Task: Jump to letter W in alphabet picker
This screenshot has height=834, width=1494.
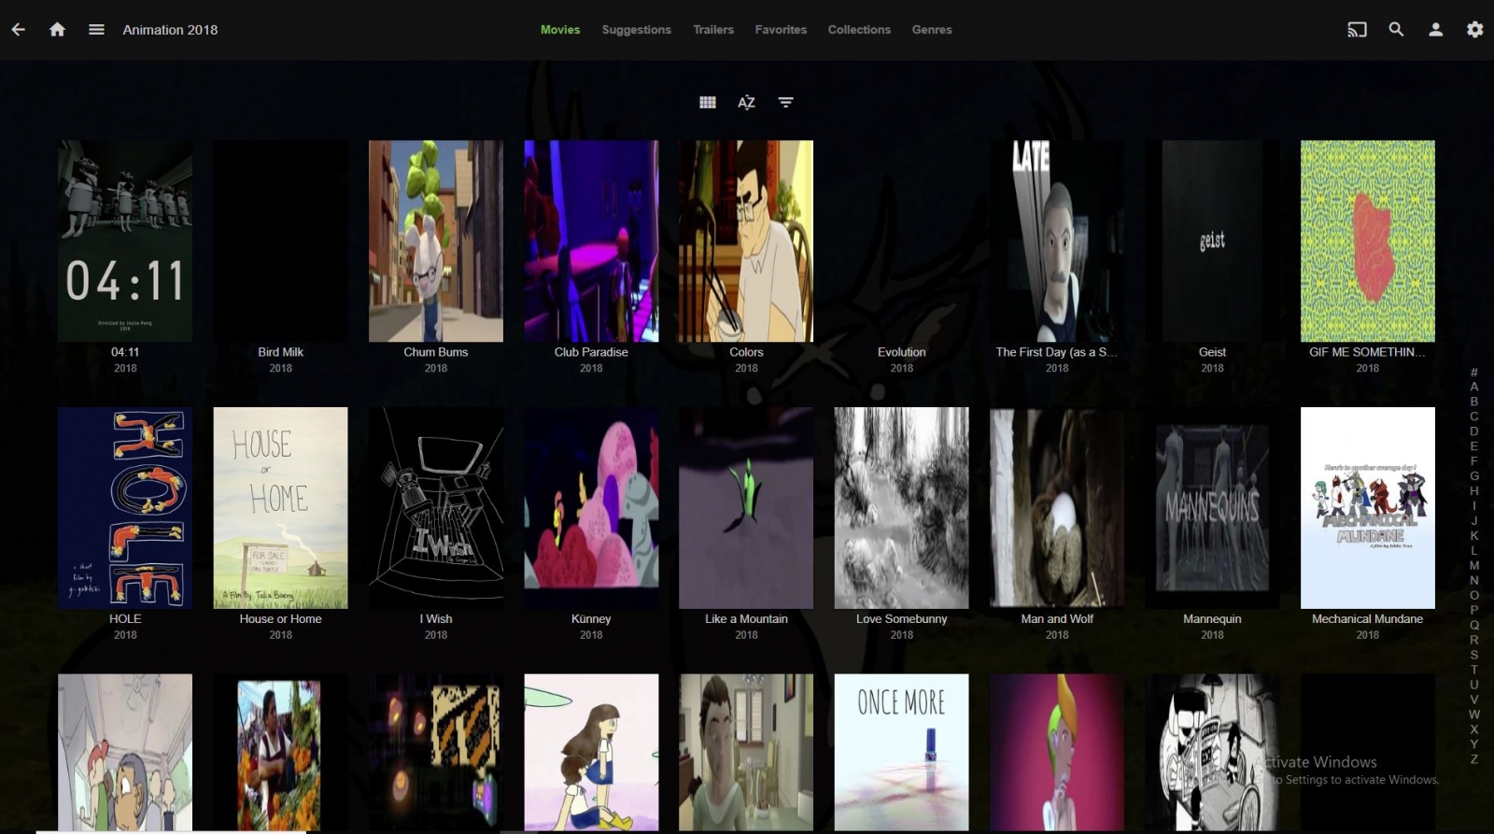Action: [x=1474, y=714]
